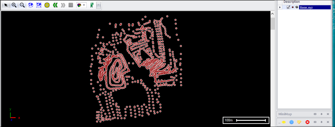Viewport: 335px width, 127px height.
Task: Go to previous view with green arrows
Action: pyautogui.click(x=55, y=5)
